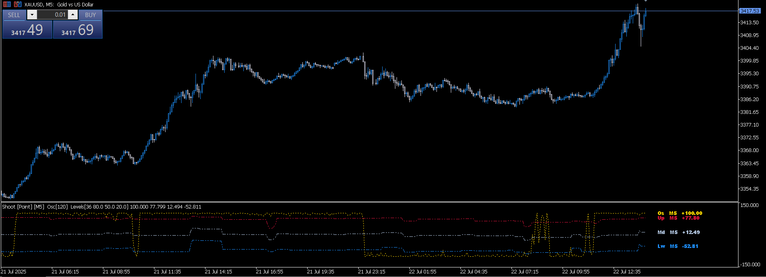Click the Up M5 +77.80 legend entry
The width and height of the screenshot is (766, 277).
678,218
